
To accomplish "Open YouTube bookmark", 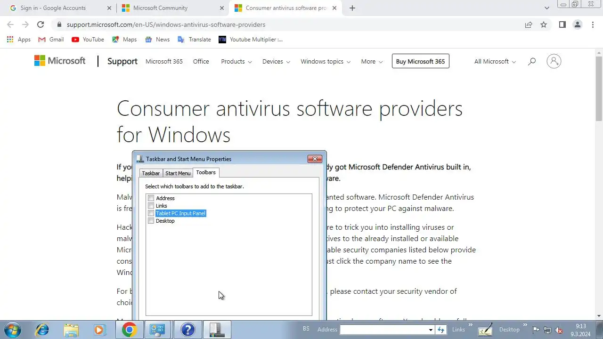I will coord(88,40).
